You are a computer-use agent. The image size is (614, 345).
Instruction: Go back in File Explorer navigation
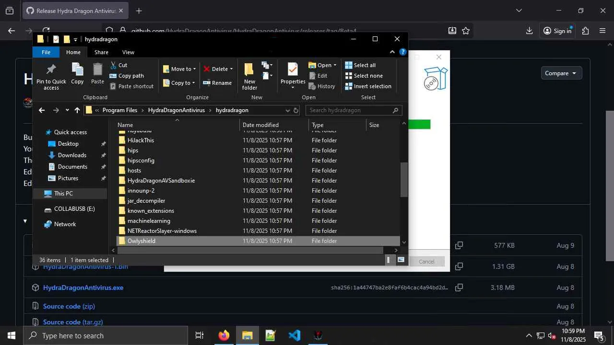pos(42,110)
